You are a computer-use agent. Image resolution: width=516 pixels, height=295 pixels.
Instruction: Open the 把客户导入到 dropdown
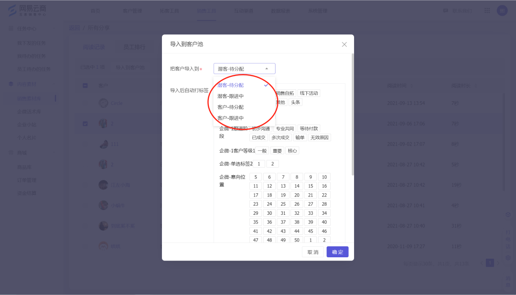(244, 68)
